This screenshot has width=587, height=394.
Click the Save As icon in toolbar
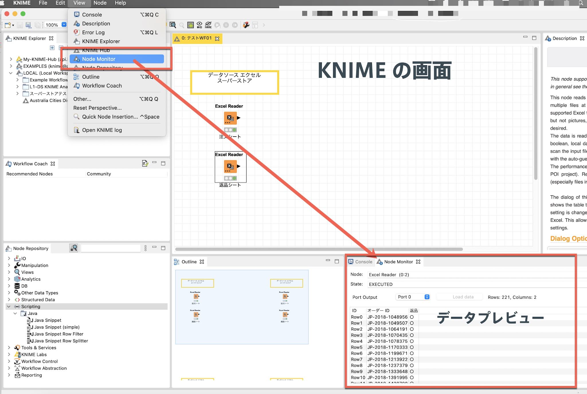pyautogui.click(x=28, y=25)
